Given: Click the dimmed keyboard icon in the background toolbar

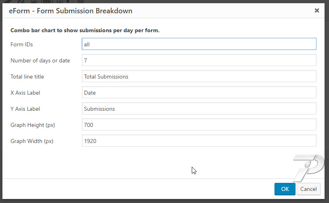Looking at the screenshot, I should [47, 2].
